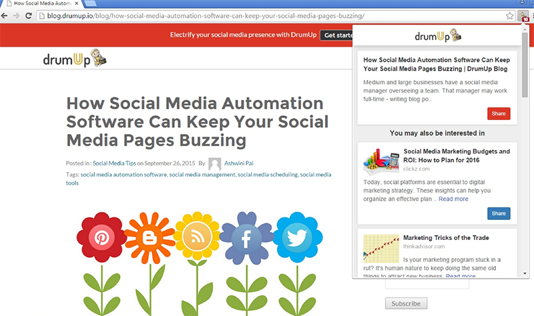
Task: Click the DrumUp extension icon in the toolbar
Action: click(x=523, y=16)
